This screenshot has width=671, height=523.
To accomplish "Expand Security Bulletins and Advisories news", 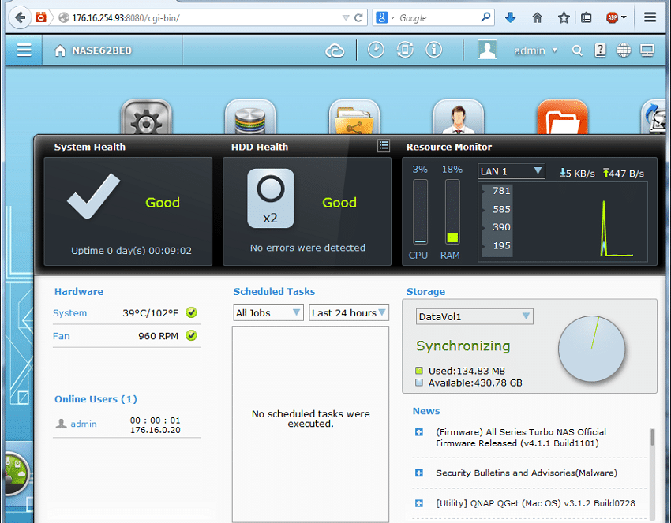I will 419,473.
